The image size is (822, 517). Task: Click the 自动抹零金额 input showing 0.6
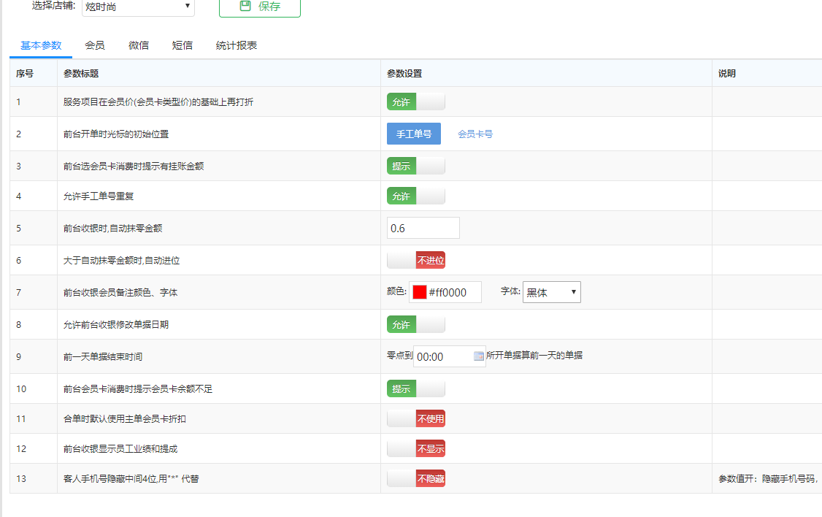[x=423, y=228]
